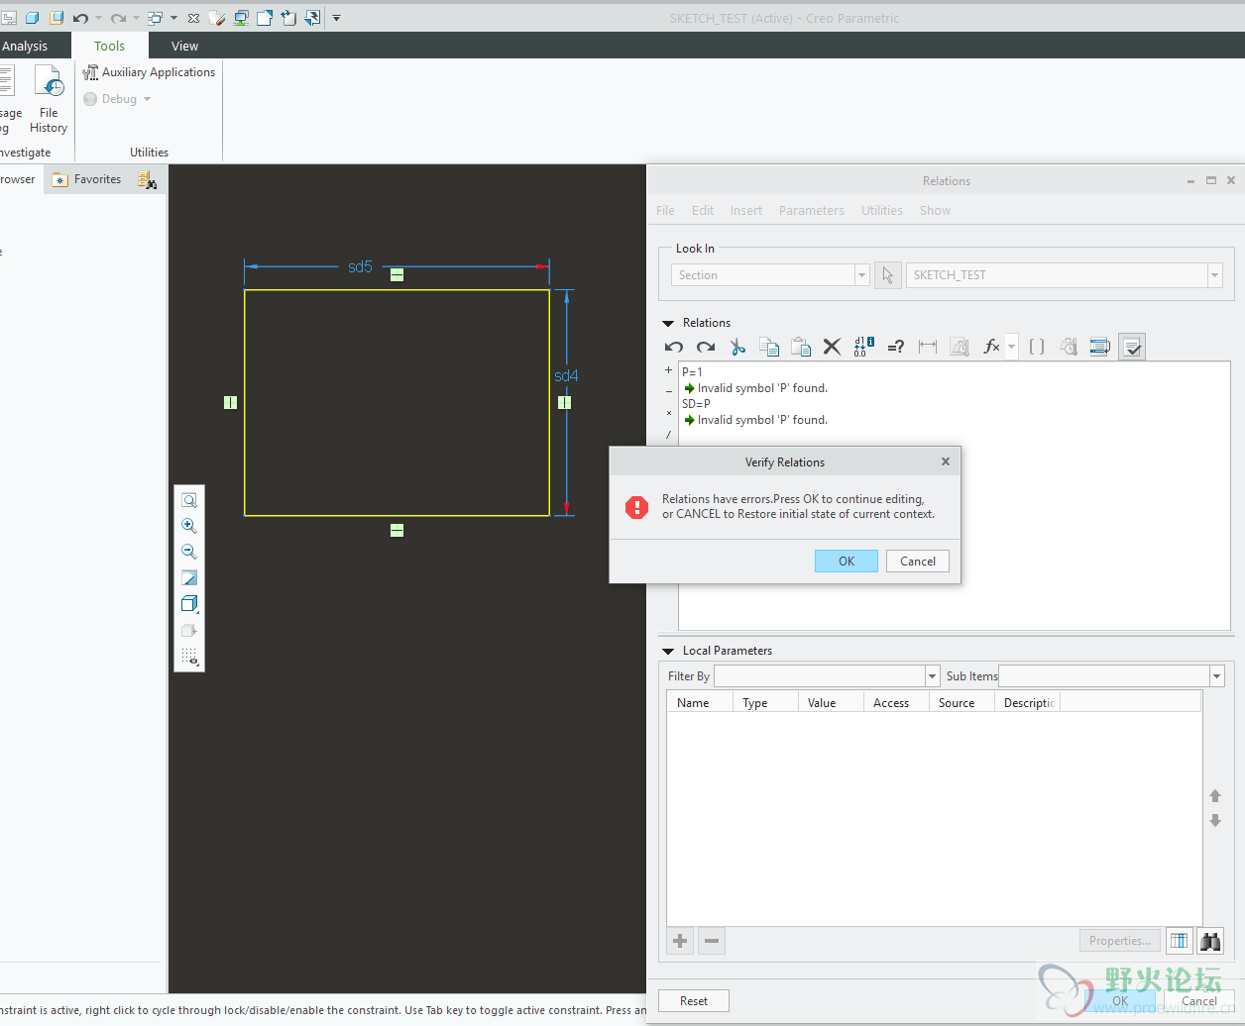Viewport: 1245px width, 1026px height.
Task: Collapse the Local Parameters section
Action: tap(668, 652)
